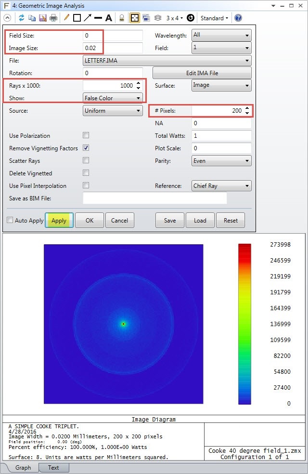Screen dimensions: 308x474
Task: Click the Image Size input field
Action: click(113, 48)
